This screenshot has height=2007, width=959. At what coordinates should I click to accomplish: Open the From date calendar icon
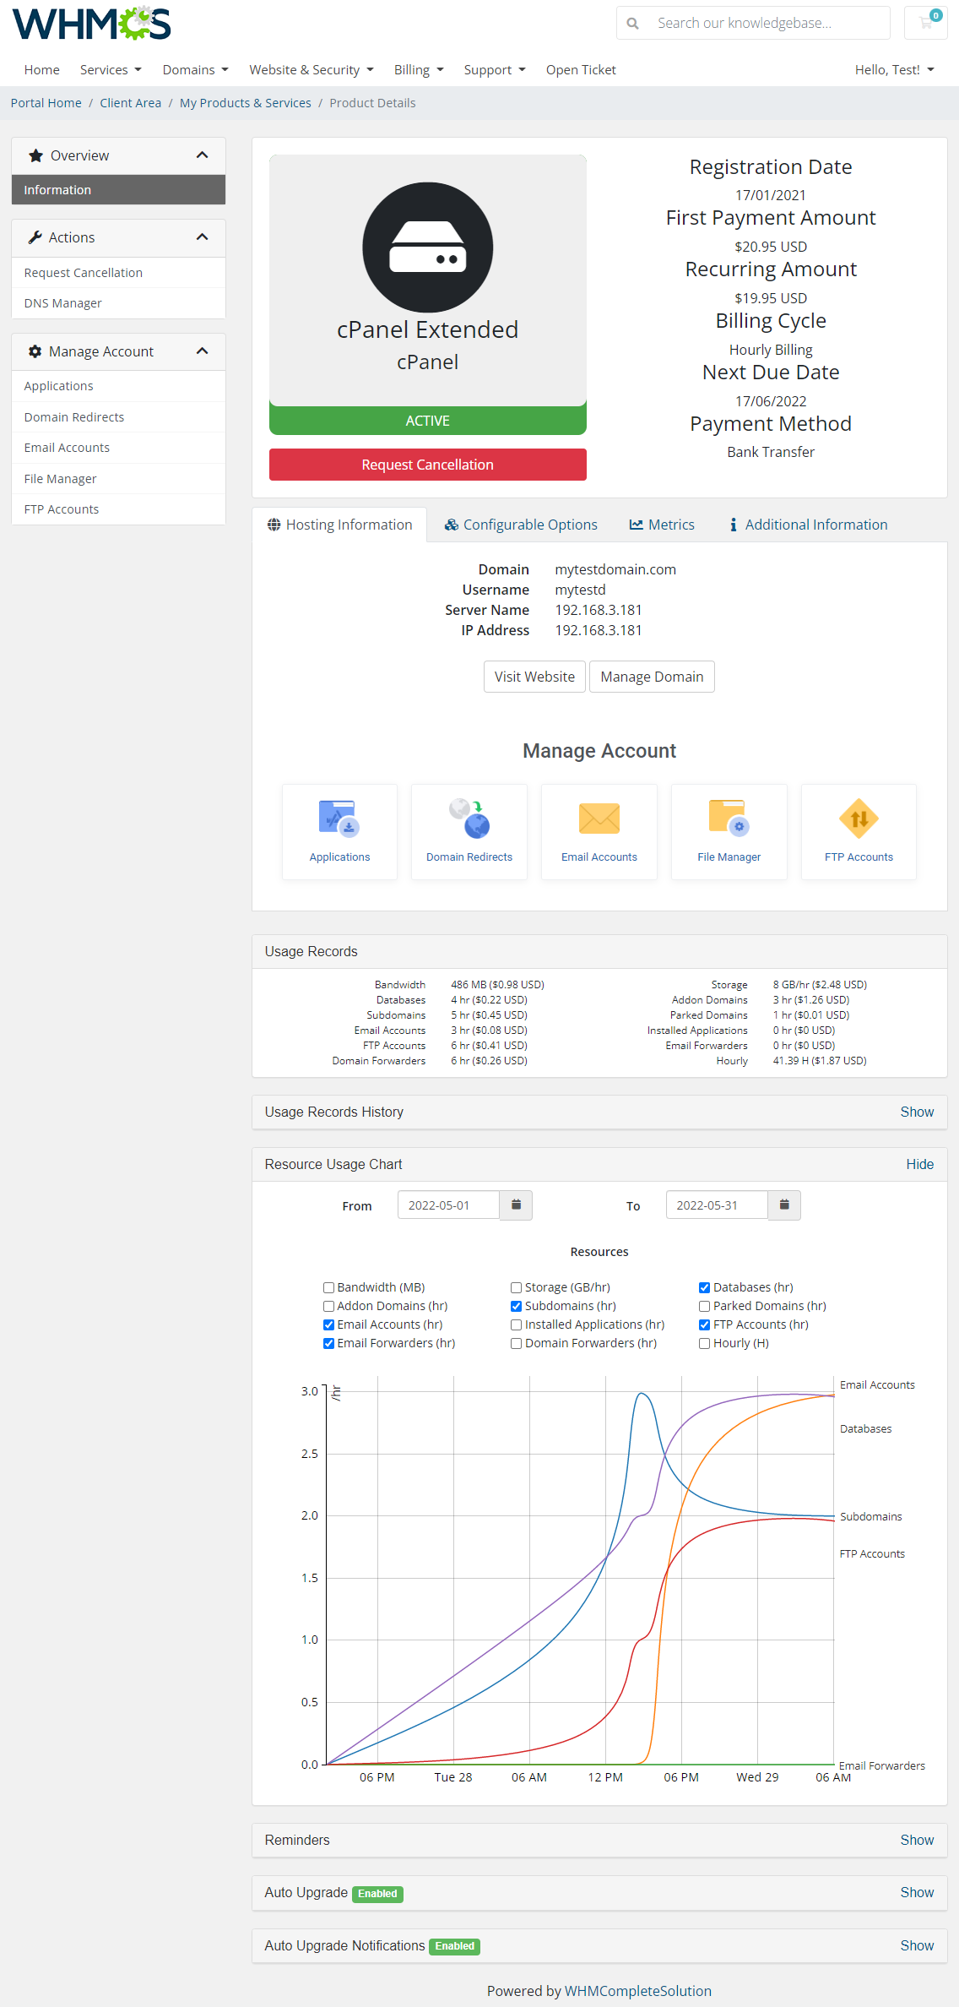pyautogui.click(x=516, y=1205)
